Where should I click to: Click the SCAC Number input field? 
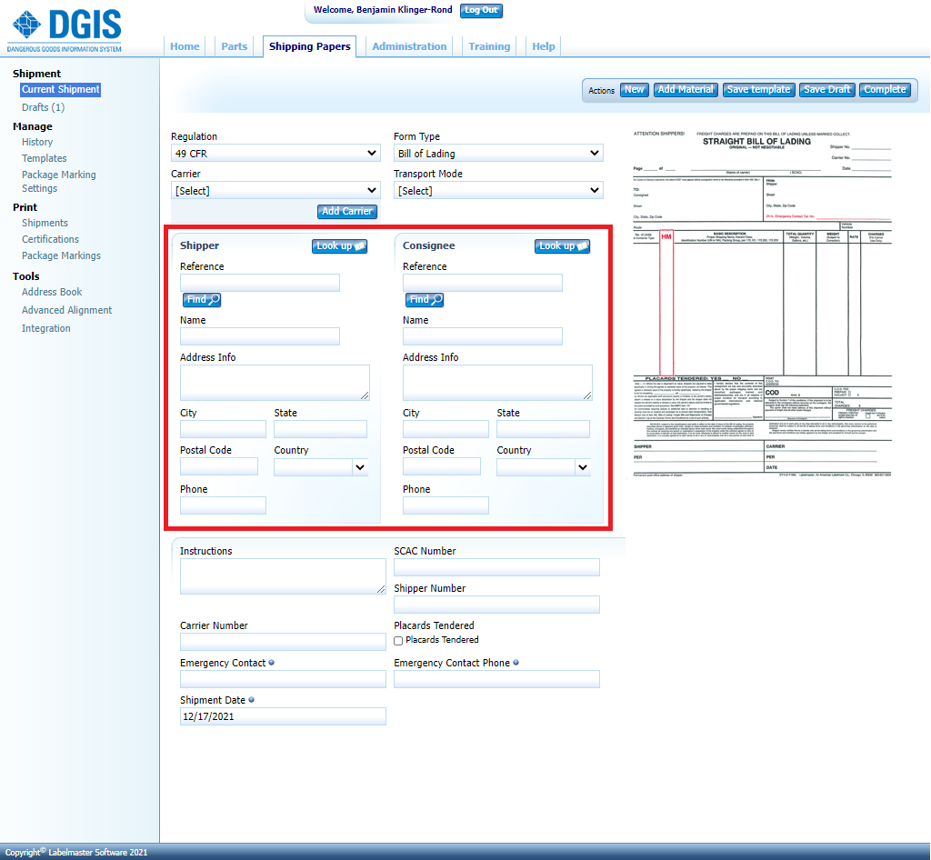(x=496, y=567)
